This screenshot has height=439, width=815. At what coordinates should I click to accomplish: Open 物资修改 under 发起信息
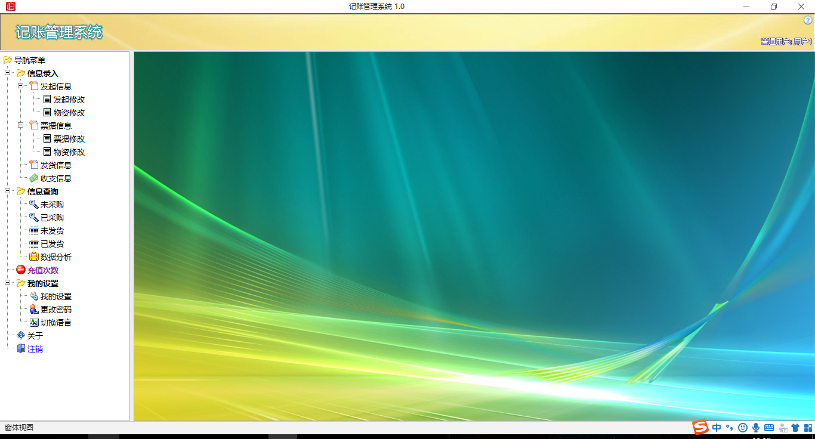(69, 113)
